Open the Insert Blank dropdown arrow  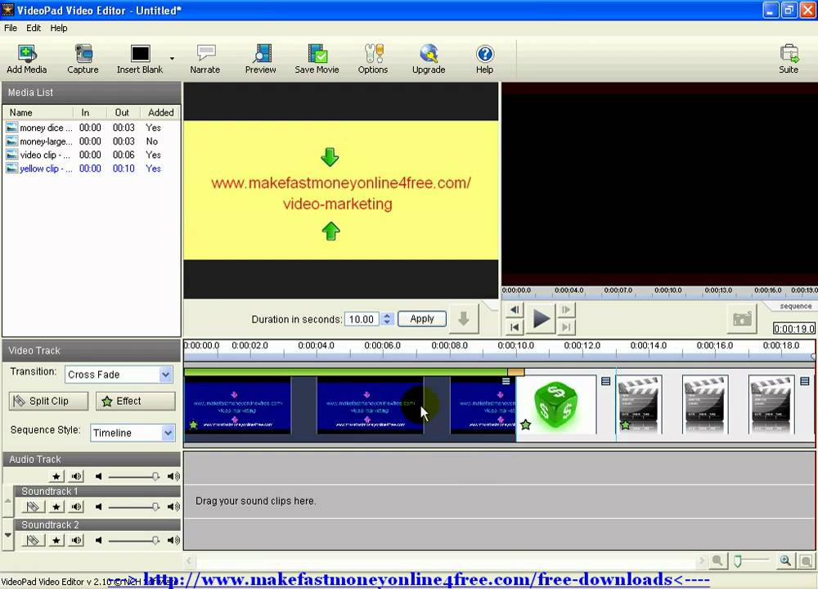click(x=172, y=58)
